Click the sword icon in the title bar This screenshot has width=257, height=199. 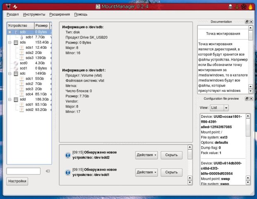237,7
